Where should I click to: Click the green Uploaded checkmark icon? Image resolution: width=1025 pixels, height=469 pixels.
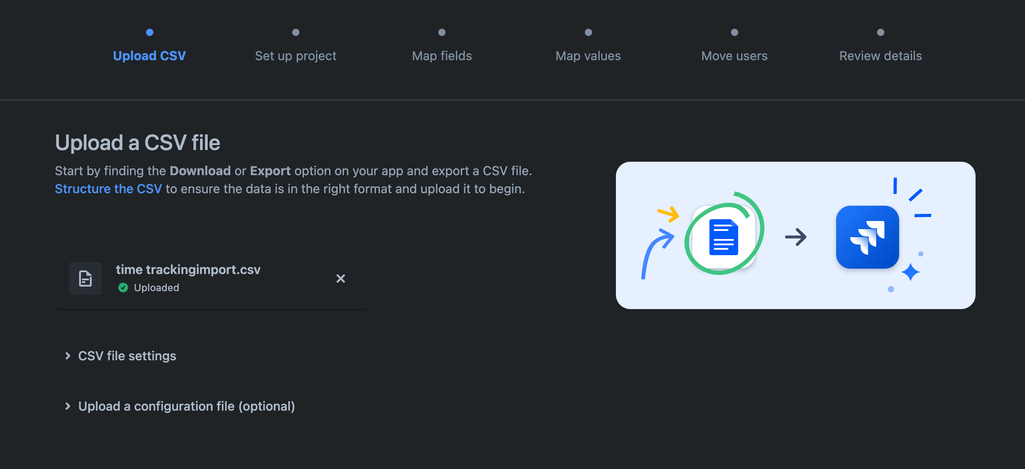pos(123,288)
